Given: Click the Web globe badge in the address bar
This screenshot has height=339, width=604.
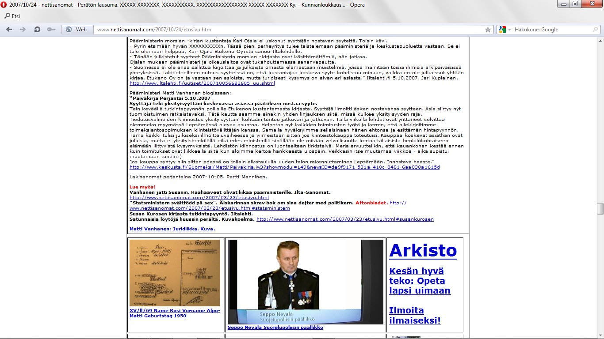Looking at the screenshot, I should [76, 30].
